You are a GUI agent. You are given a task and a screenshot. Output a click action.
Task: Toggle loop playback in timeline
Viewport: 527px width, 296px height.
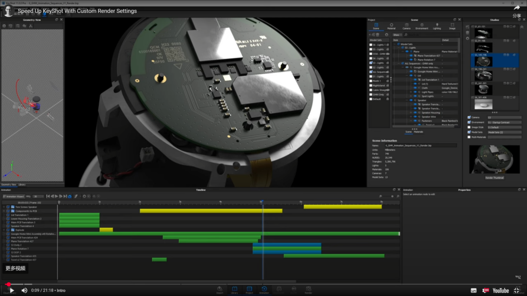click(70, 196)
